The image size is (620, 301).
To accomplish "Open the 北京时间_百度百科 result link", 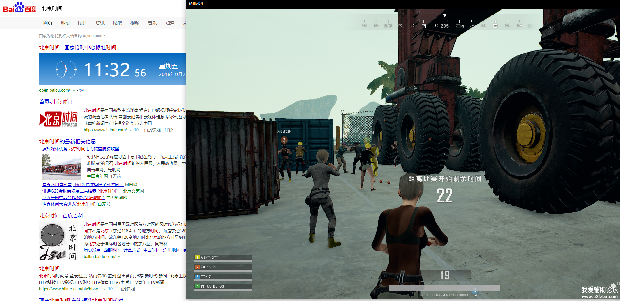I will coord(61,216).
